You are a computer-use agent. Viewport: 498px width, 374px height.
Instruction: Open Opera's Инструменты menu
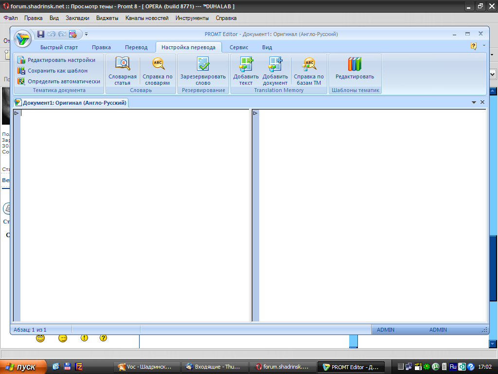coord(192,18)
